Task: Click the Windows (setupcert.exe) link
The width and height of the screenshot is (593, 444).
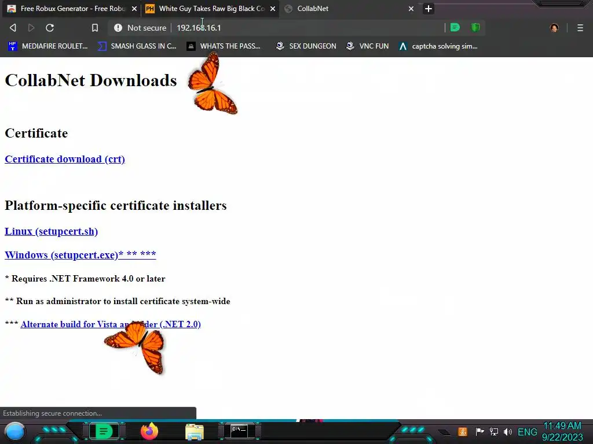Action: coord(80,255)
